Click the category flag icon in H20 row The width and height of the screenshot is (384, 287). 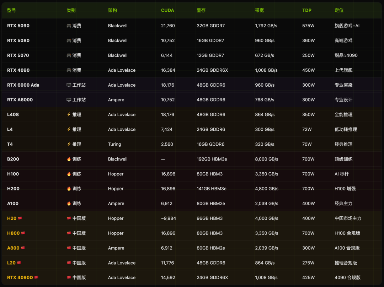point(69,218)
